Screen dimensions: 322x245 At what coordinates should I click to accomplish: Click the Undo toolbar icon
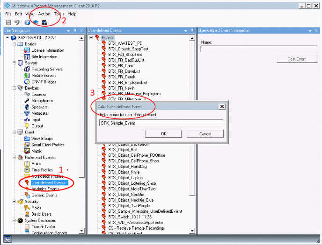(x=17, y=22)
